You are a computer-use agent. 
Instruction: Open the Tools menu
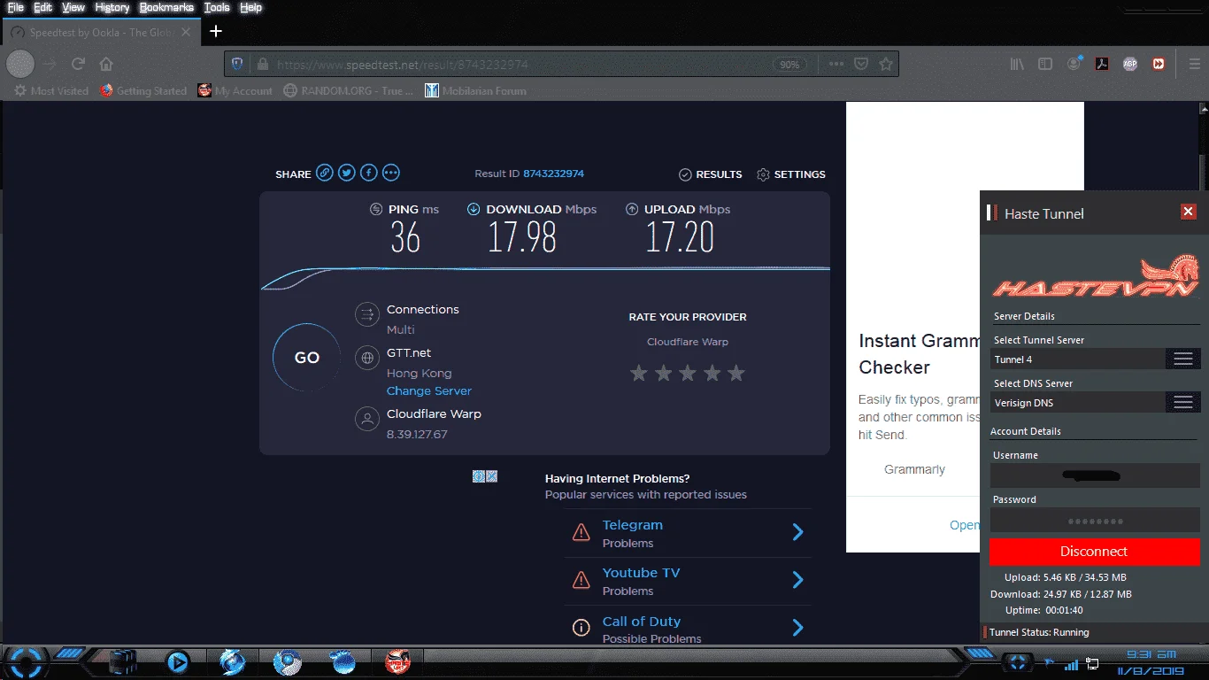point(217,7)
